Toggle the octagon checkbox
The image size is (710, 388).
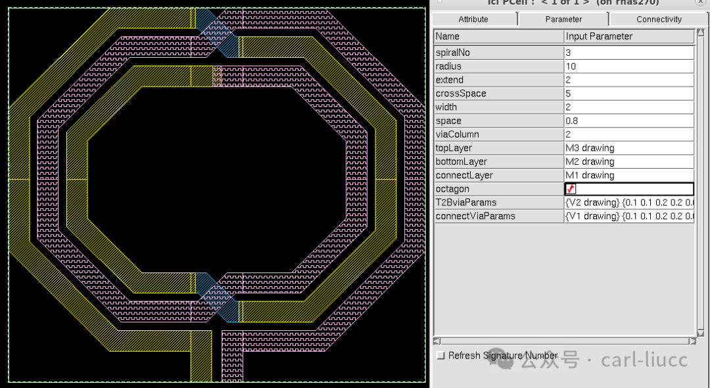pos(571,189)
